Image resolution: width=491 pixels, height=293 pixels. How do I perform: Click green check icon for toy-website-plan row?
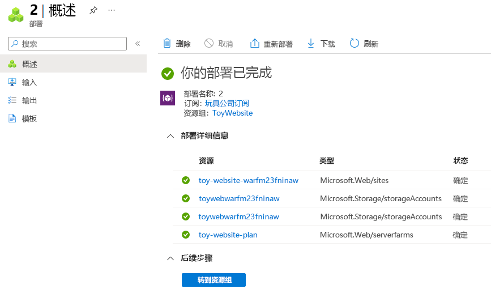click(186, 235)
